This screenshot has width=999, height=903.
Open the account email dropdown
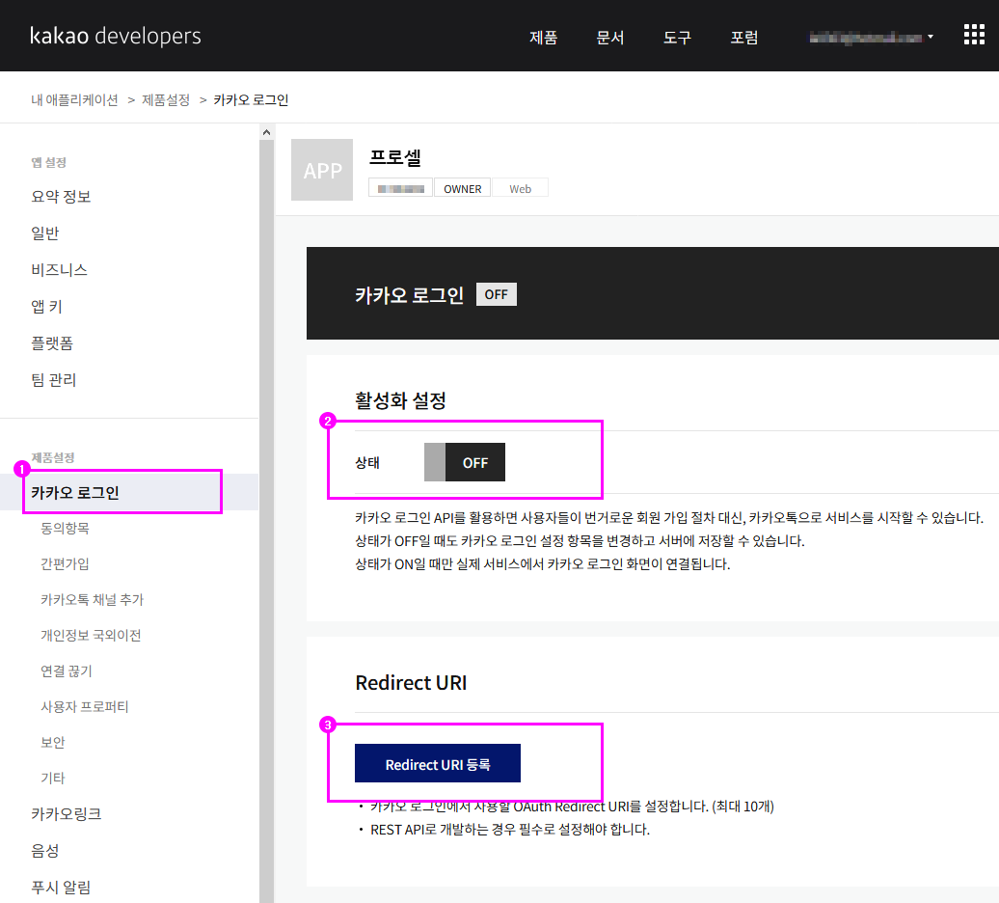pyautogui.click(x=871, y=38)
